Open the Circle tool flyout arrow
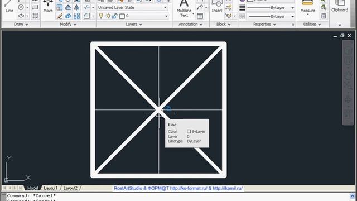This screenshot has height=201, width=357. [x=27, y=7]
